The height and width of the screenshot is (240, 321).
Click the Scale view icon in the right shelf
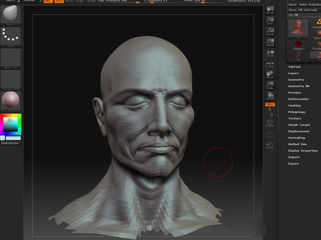pos(270,85)
